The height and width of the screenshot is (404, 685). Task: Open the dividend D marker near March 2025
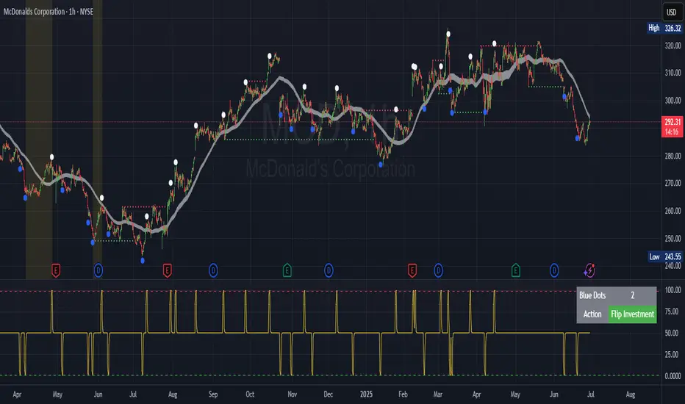click(x=438, y=271)
